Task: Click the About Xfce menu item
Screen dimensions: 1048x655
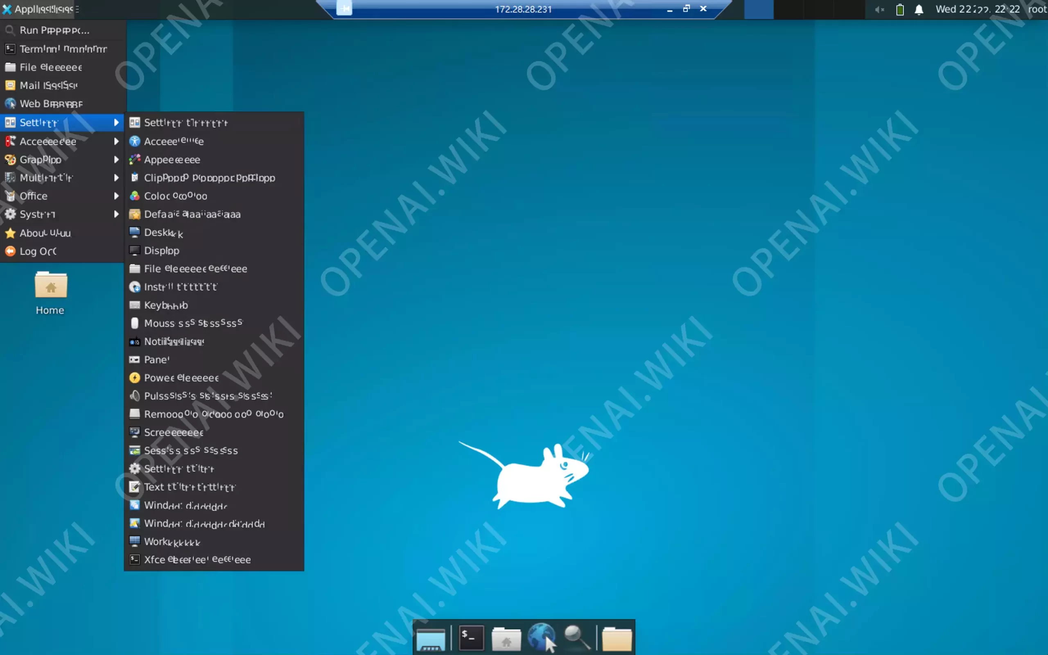Action: tap(45, 233)
